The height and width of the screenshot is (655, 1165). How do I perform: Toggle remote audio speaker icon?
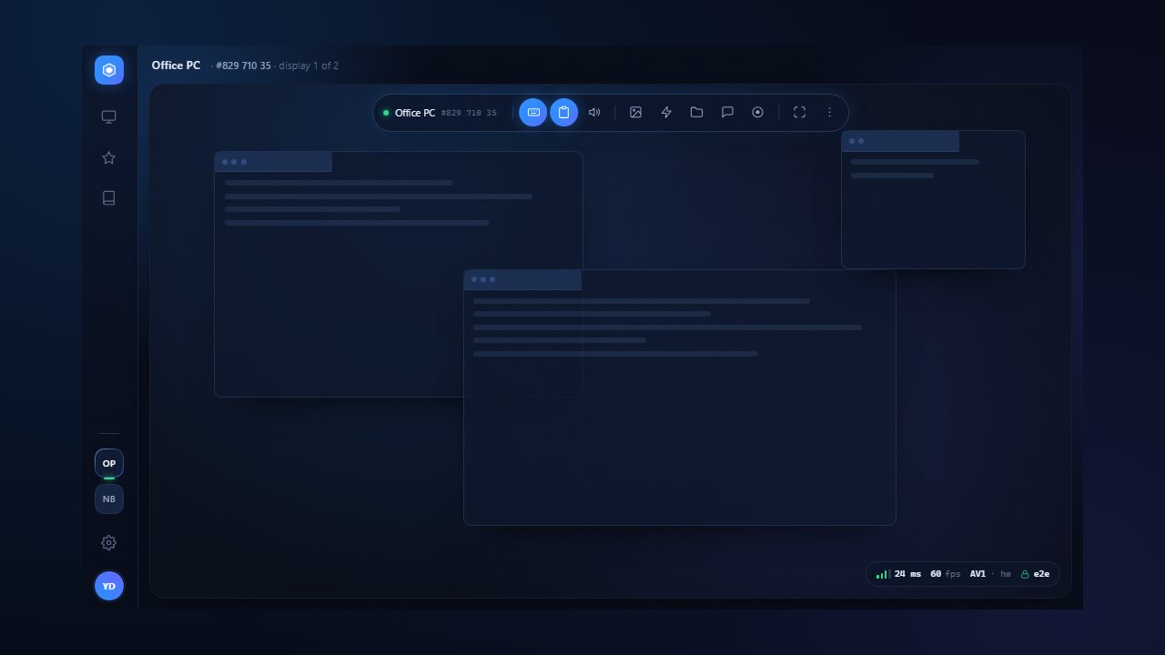594,113
